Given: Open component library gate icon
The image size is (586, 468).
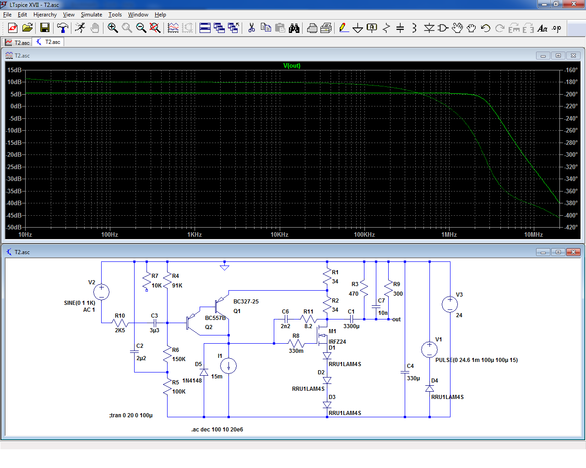Looking at the screenshot, I should [443, 28].
